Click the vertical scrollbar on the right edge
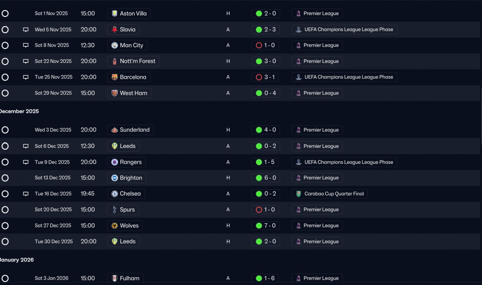This screenshot has width=482, height=285. pyautogui.click(x=481, y=117)
